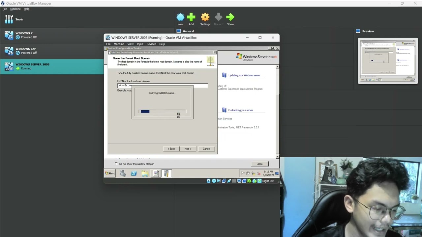Click the green keyboard capture arrow icon
This screenshot has width=422, height=237.
(259, 181)
